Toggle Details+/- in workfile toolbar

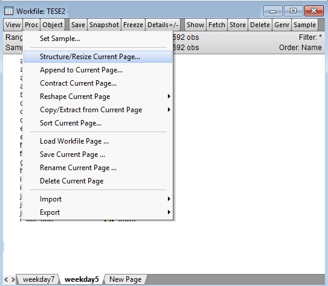(162, 25)
